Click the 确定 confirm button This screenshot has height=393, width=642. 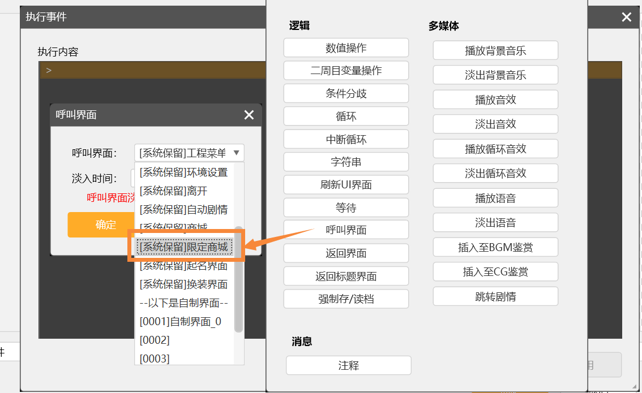coord(106,224)
